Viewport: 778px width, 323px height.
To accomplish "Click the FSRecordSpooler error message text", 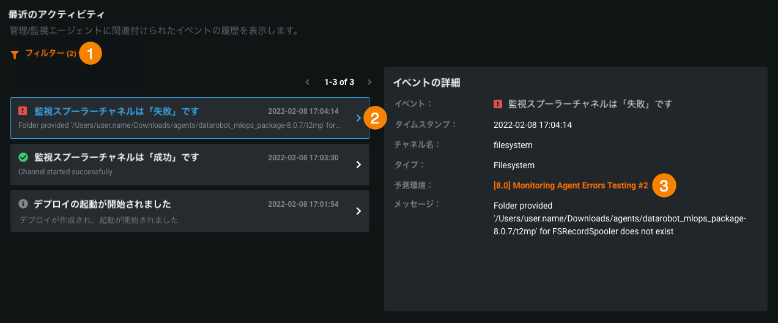I will pyautogui.click(x=620, y=219).
